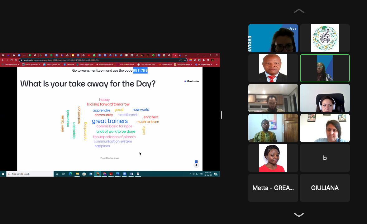Bookmark this page with the star icon
367x224 pixels.
coord(185,60)
